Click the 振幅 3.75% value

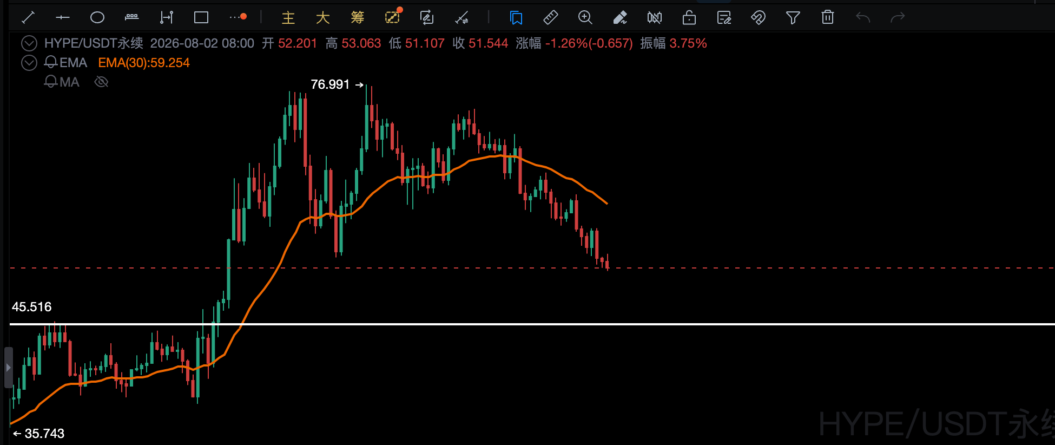tap(674, 43)
